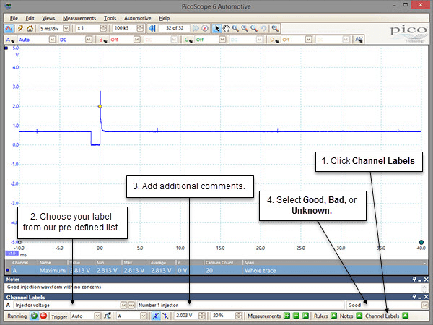Open channel A DC coupling dropdown
Image resolution: width=433 pixels, height=325 pixels.
point(88,40)
